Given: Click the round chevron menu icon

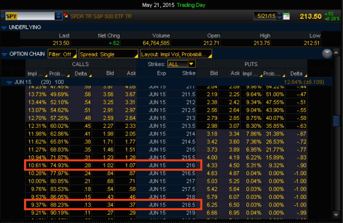Looking at the screenshot, I should [x=327, y=54].
